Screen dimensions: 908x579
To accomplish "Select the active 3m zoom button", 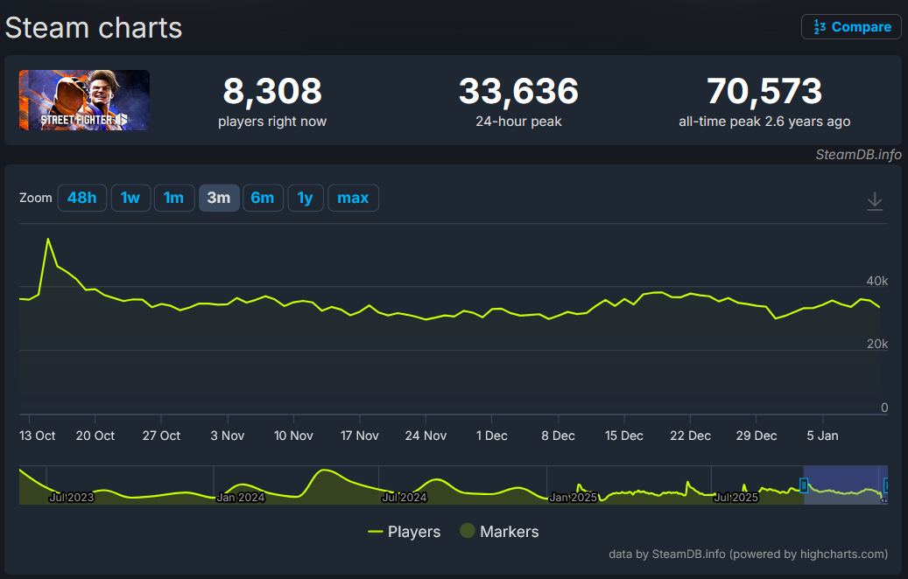I will [219, 198].
